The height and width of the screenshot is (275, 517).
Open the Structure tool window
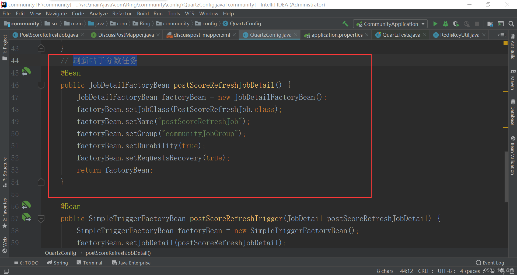[x=5, y=172]
